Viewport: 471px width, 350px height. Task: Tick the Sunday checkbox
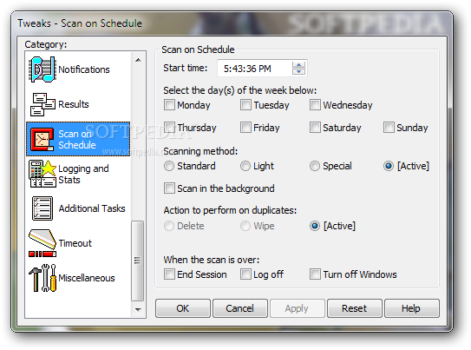coord(389,128)
